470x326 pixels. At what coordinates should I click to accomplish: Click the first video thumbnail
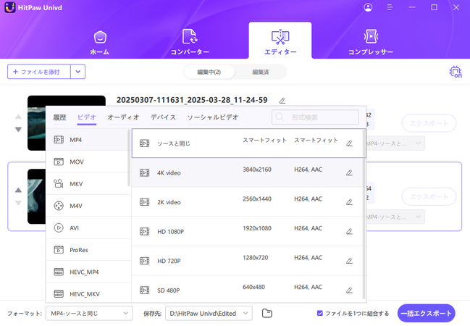[36, 123]
